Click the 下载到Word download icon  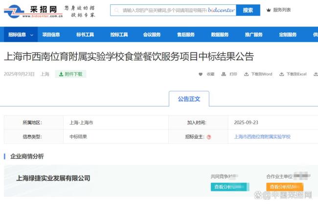[x=247, y=75]
